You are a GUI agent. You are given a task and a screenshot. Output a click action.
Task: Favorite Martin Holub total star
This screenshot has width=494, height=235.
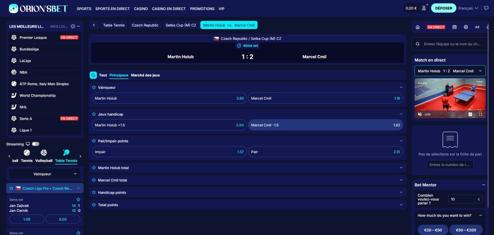(94, 168)
